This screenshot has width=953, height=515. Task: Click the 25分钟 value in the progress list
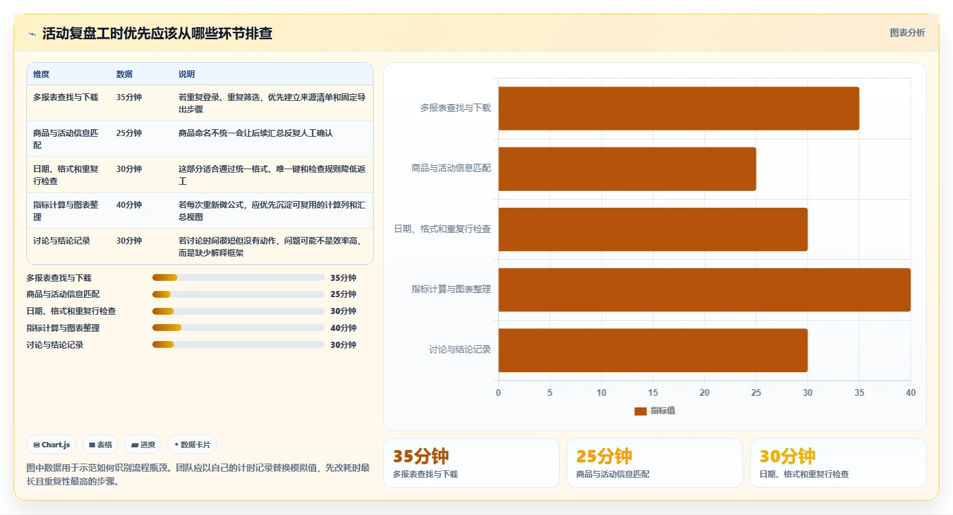(343, 294)
